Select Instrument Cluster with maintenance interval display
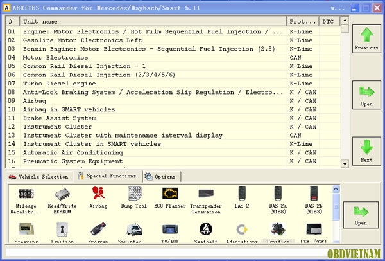 point(173,135)
